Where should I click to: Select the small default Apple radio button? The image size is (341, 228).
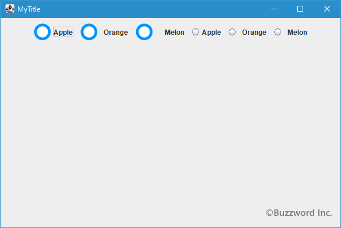pos(196,32)
